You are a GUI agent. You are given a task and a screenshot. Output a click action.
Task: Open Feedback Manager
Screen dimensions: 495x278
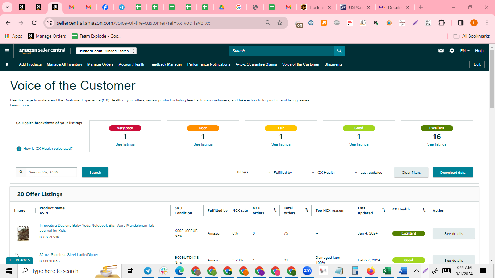[x=166, y=64]
